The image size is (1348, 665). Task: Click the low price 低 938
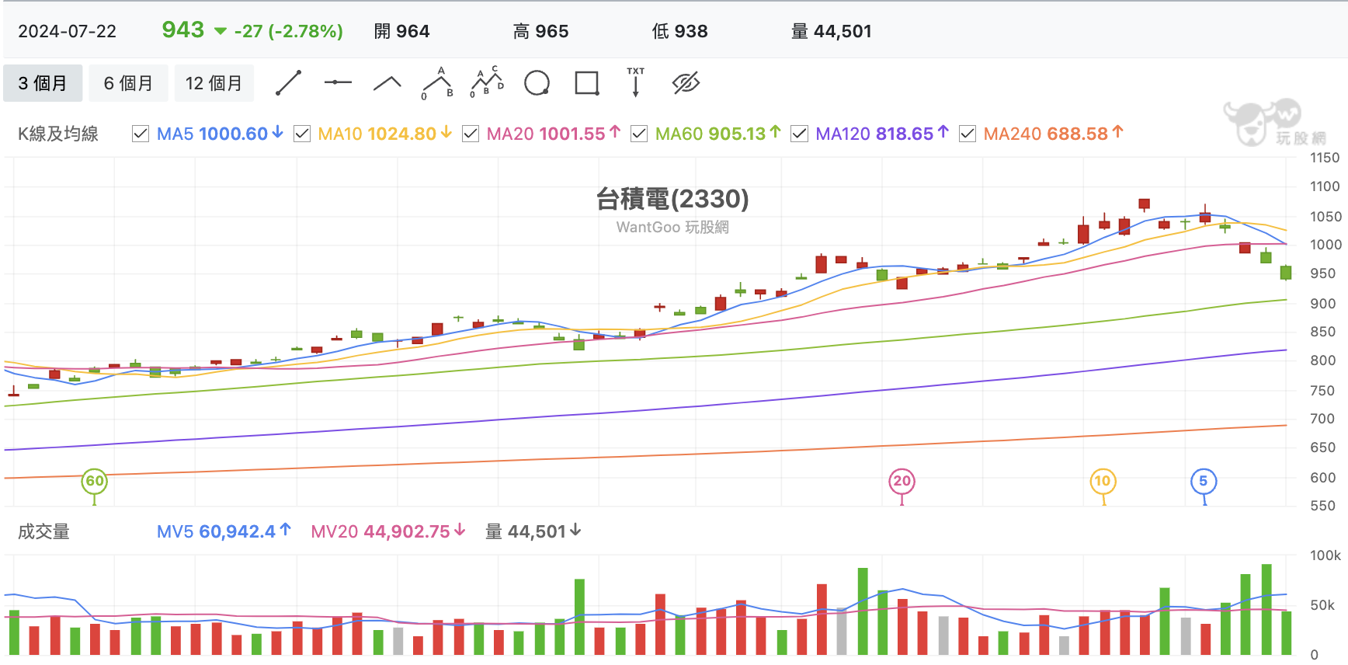click(679, 31)
